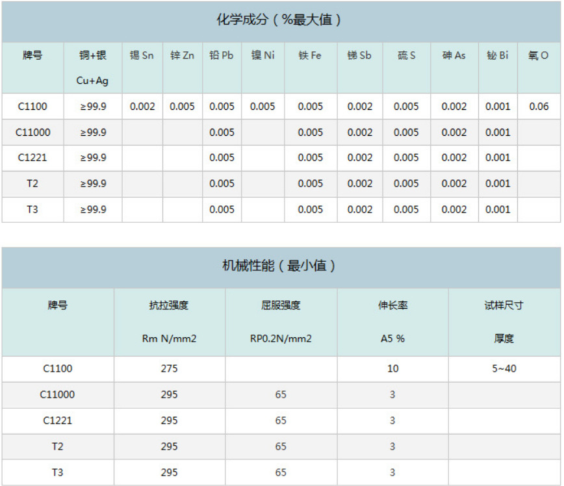Click C11000 in the mechanical properties table
The image size is (564, 486).
click(58, 394)
